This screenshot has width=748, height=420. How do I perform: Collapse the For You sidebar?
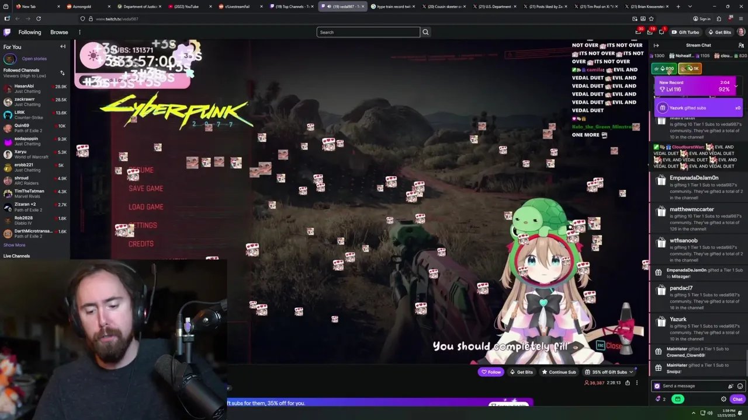point(63,47)
